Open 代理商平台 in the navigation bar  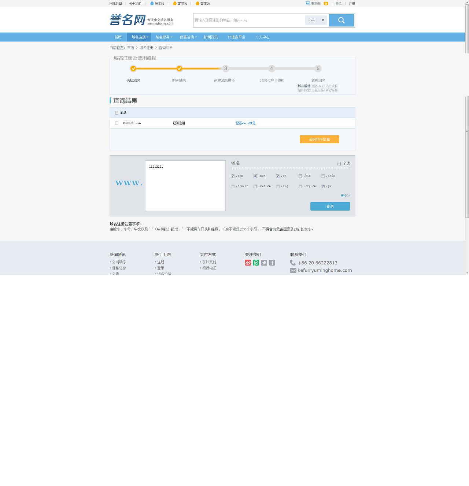click(237, 37)
